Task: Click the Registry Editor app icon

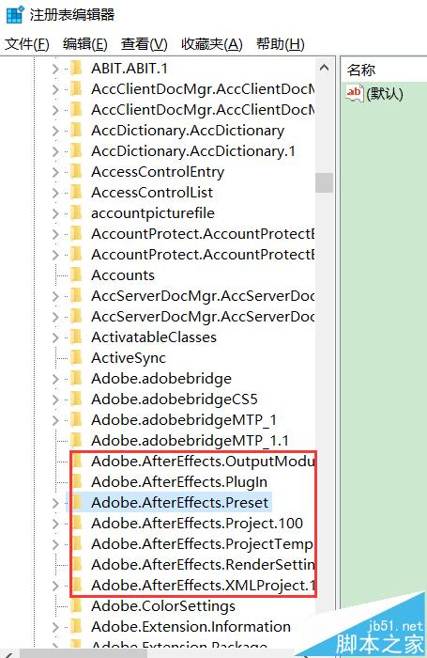Action: 14,15
